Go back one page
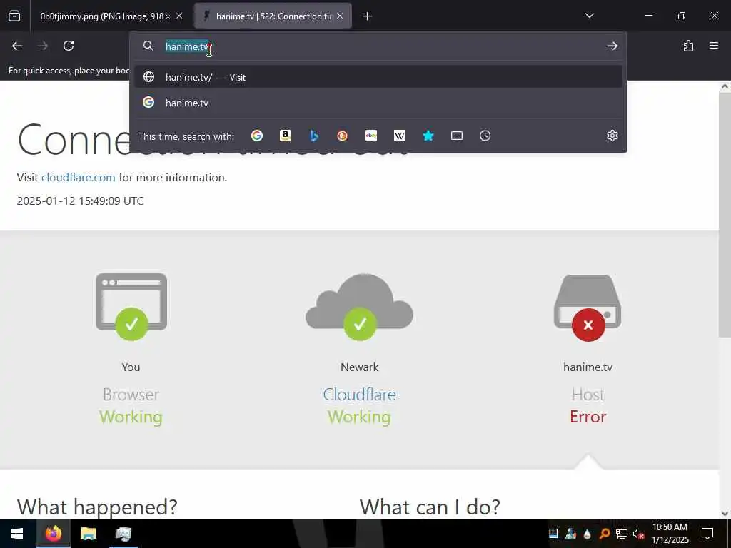The image size is (731, 548). pos(17,46)
